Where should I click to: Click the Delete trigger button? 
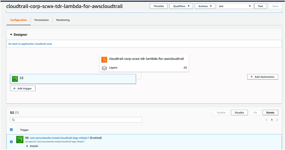pyautogui.click(x=270, y=113)
